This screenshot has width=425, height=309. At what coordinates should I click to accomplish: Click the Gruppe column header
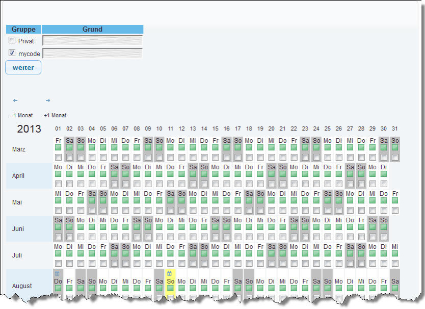(x=23, y=29)
